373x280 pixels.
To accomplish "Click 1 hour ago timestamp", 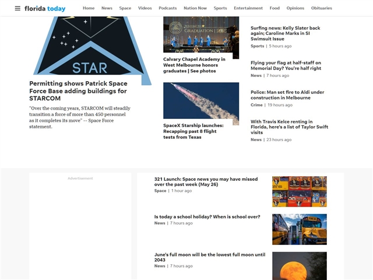I will [181, 191].
